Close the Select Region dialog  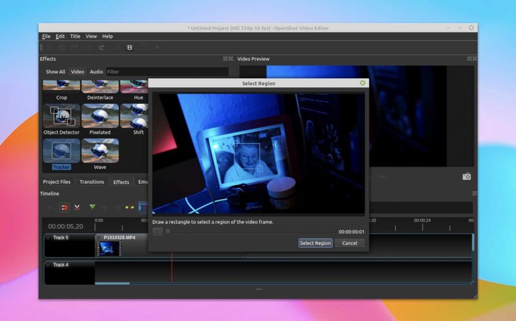click(x=362, y=83)
